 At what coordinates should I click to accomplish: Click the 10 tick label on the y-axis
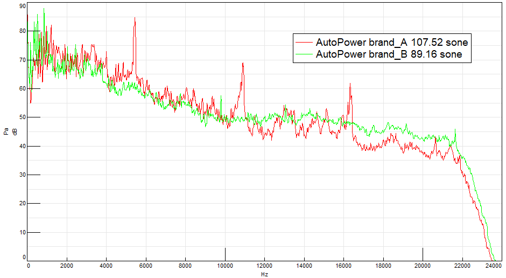(22, 232)
